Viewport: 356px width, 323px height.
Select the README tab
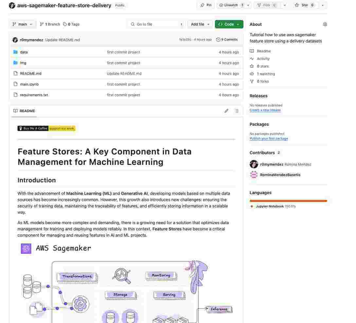pyautogui.click(x=24, y=111)
